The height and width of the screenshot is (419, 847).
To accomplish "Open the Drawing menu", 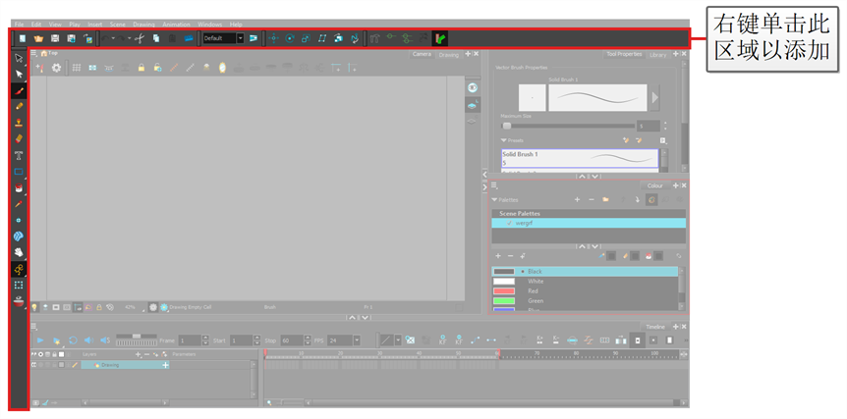I will (143, 24).
